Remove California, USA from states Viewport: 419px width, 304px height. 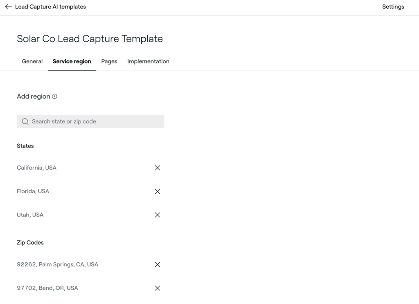click(158, 168)
